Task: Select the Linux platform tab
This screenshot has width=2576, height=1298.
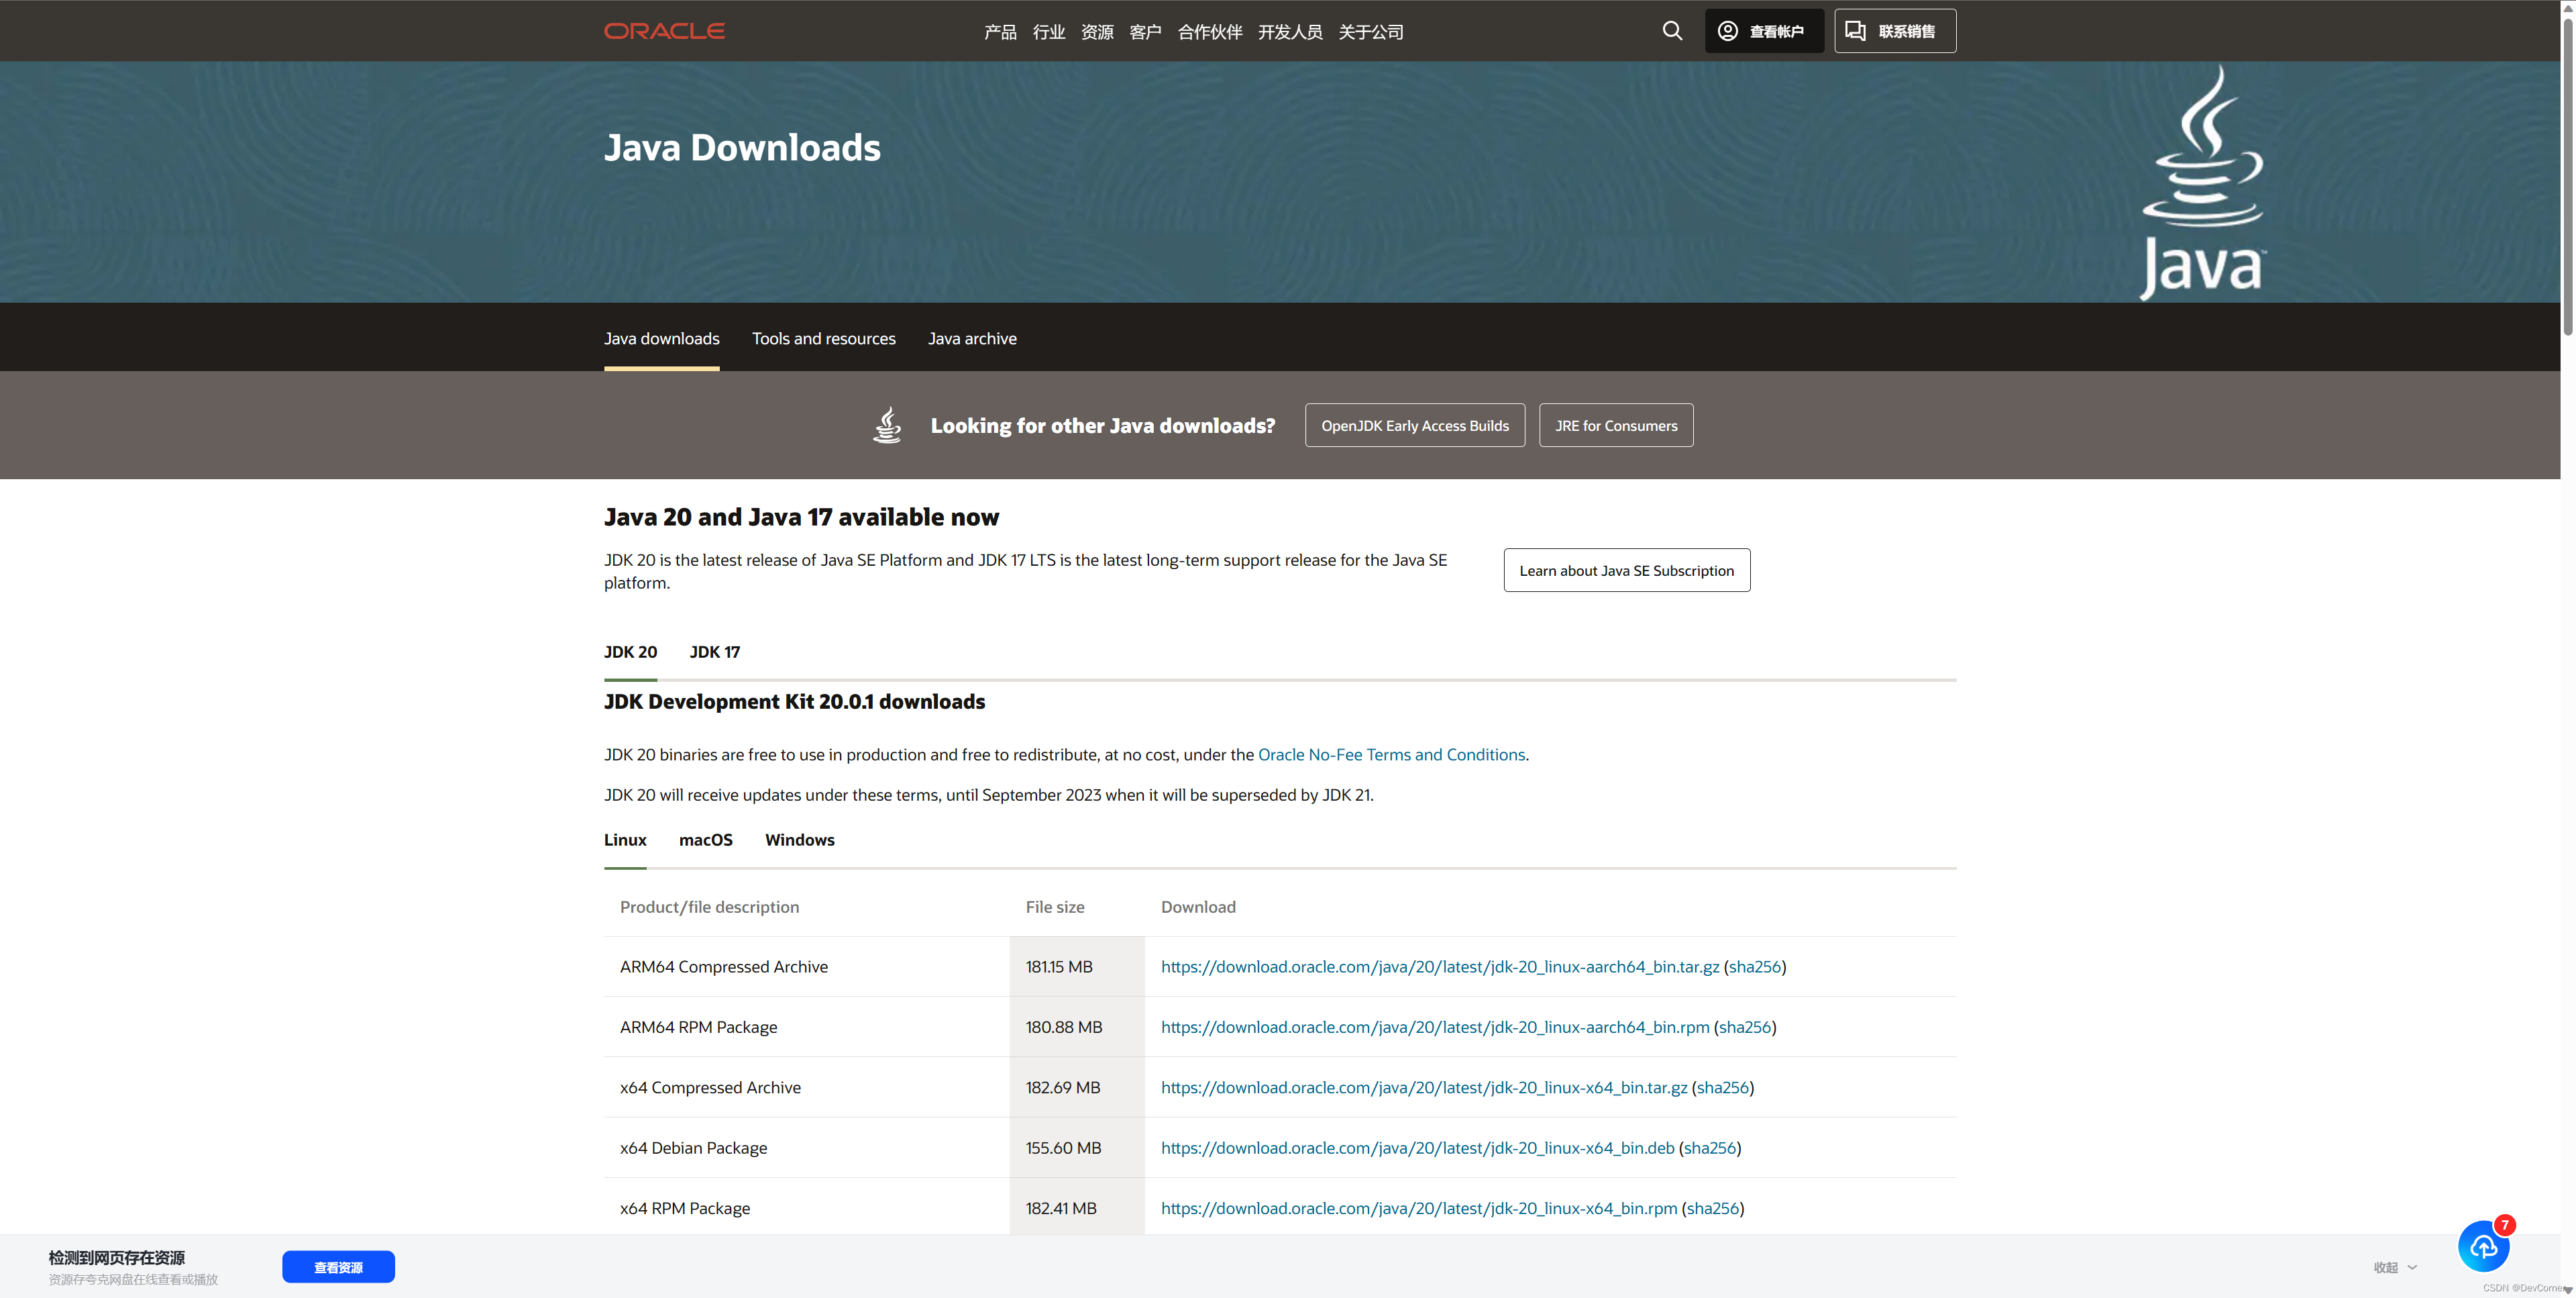Action: pos(625,840)
